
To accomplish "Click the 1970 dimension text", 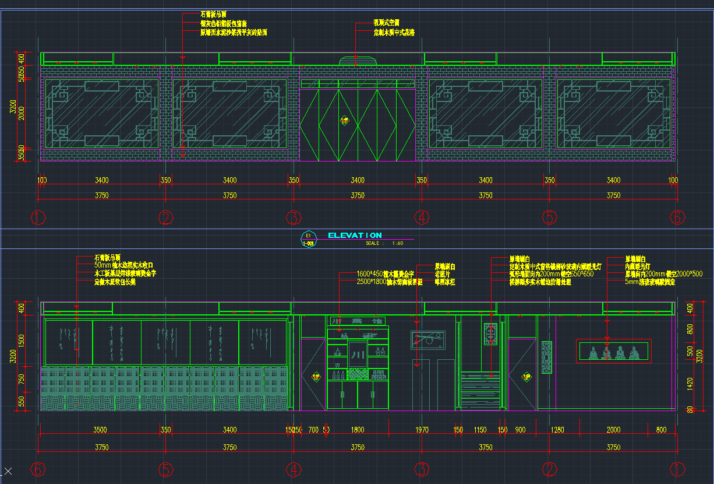I will (x=422, y=430).
